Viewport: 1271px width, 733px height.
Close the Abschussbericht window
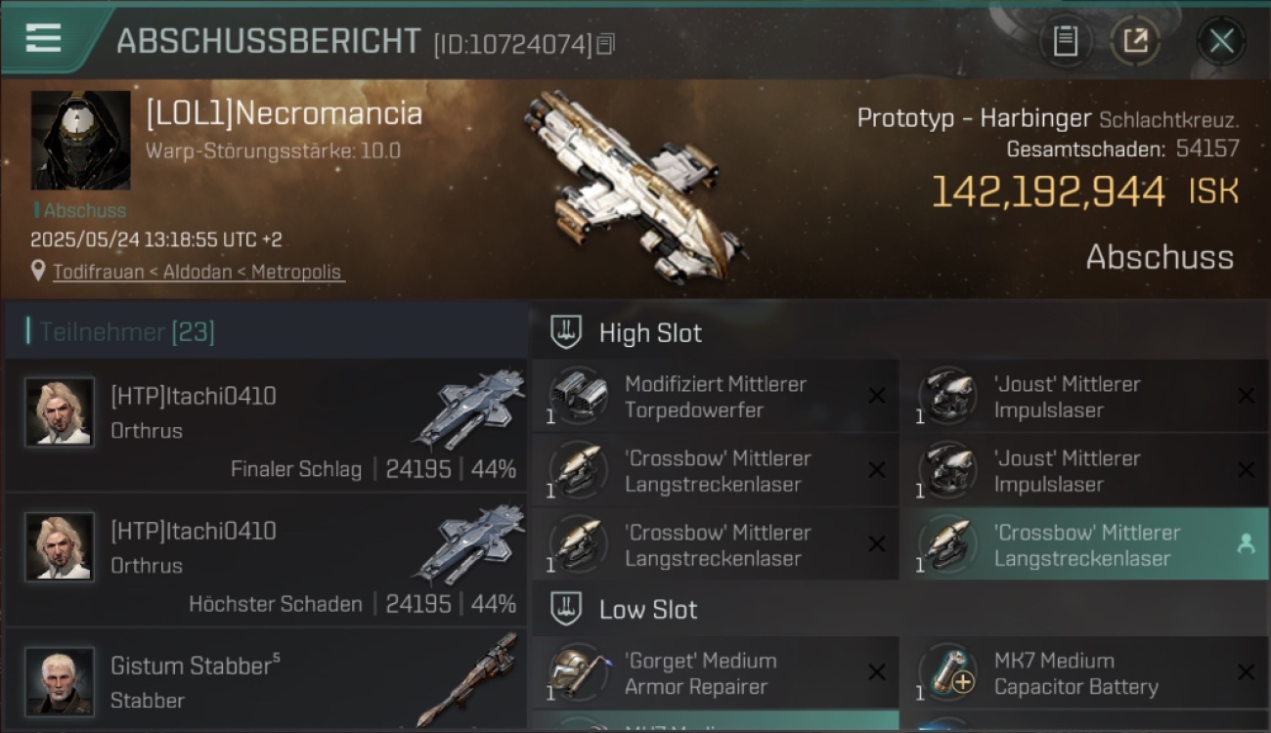[x=1221, y=41]
